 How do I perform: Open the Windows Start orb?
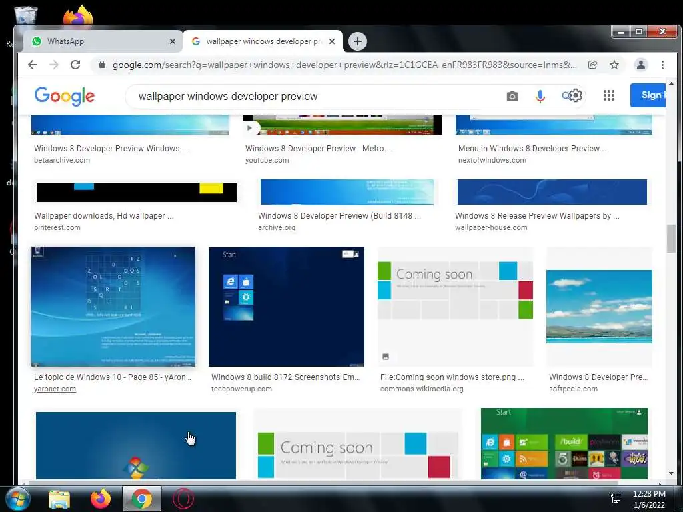pyautogui.click(x=17, y=499)
